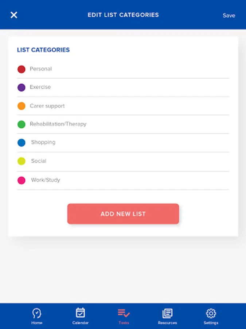Select the Tasks tab icon
This screenshot has width=246, height=329.
click(124, 313)
